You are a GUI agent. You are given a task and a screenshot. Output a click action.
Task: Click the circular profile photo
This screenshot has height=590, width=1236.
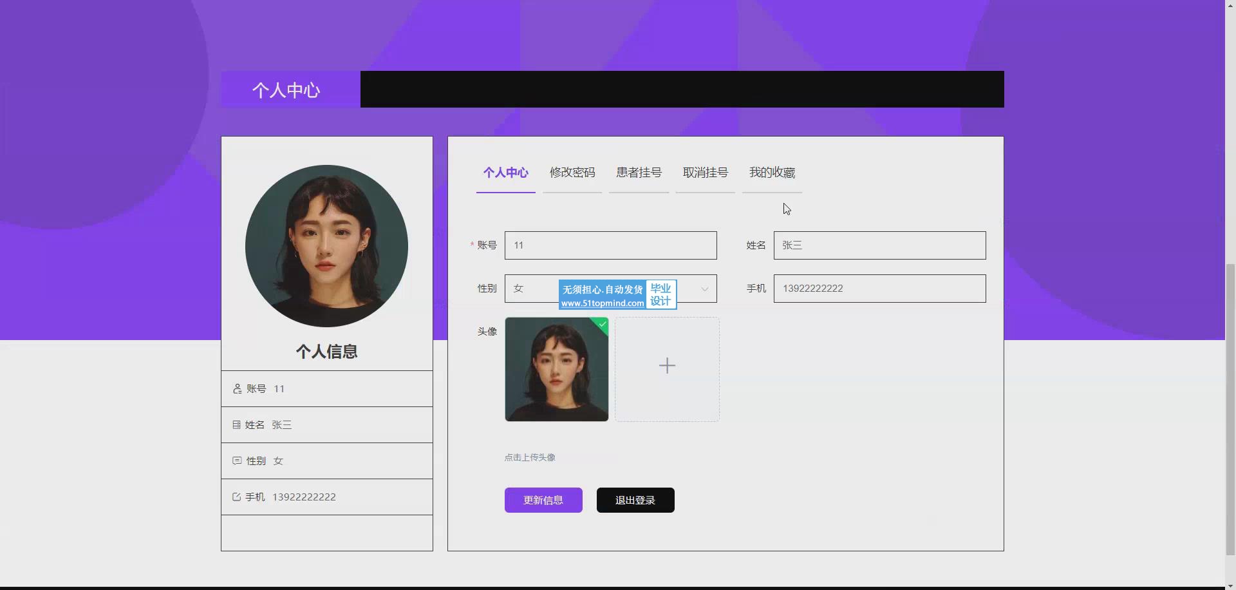tap(326, 246)
